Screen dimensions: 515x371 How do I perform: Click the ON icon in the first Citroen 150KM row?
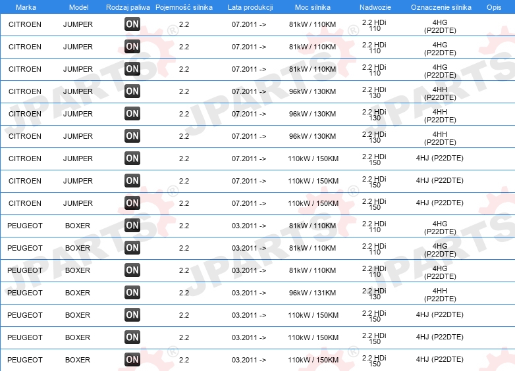(132, 158)
